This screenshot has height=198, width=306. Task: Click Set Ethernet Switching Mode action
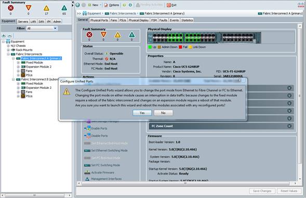(109, 151)
